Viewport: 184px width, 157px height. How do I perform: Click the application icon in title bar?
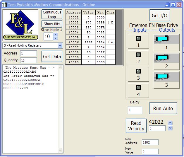click(x=4, y=5)
